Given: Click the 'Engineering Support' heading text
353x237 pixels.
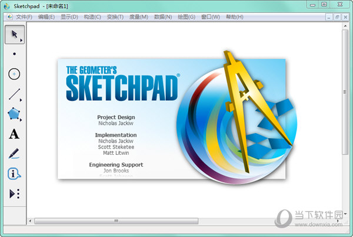Looking at the screenshot, I should 116,165.
